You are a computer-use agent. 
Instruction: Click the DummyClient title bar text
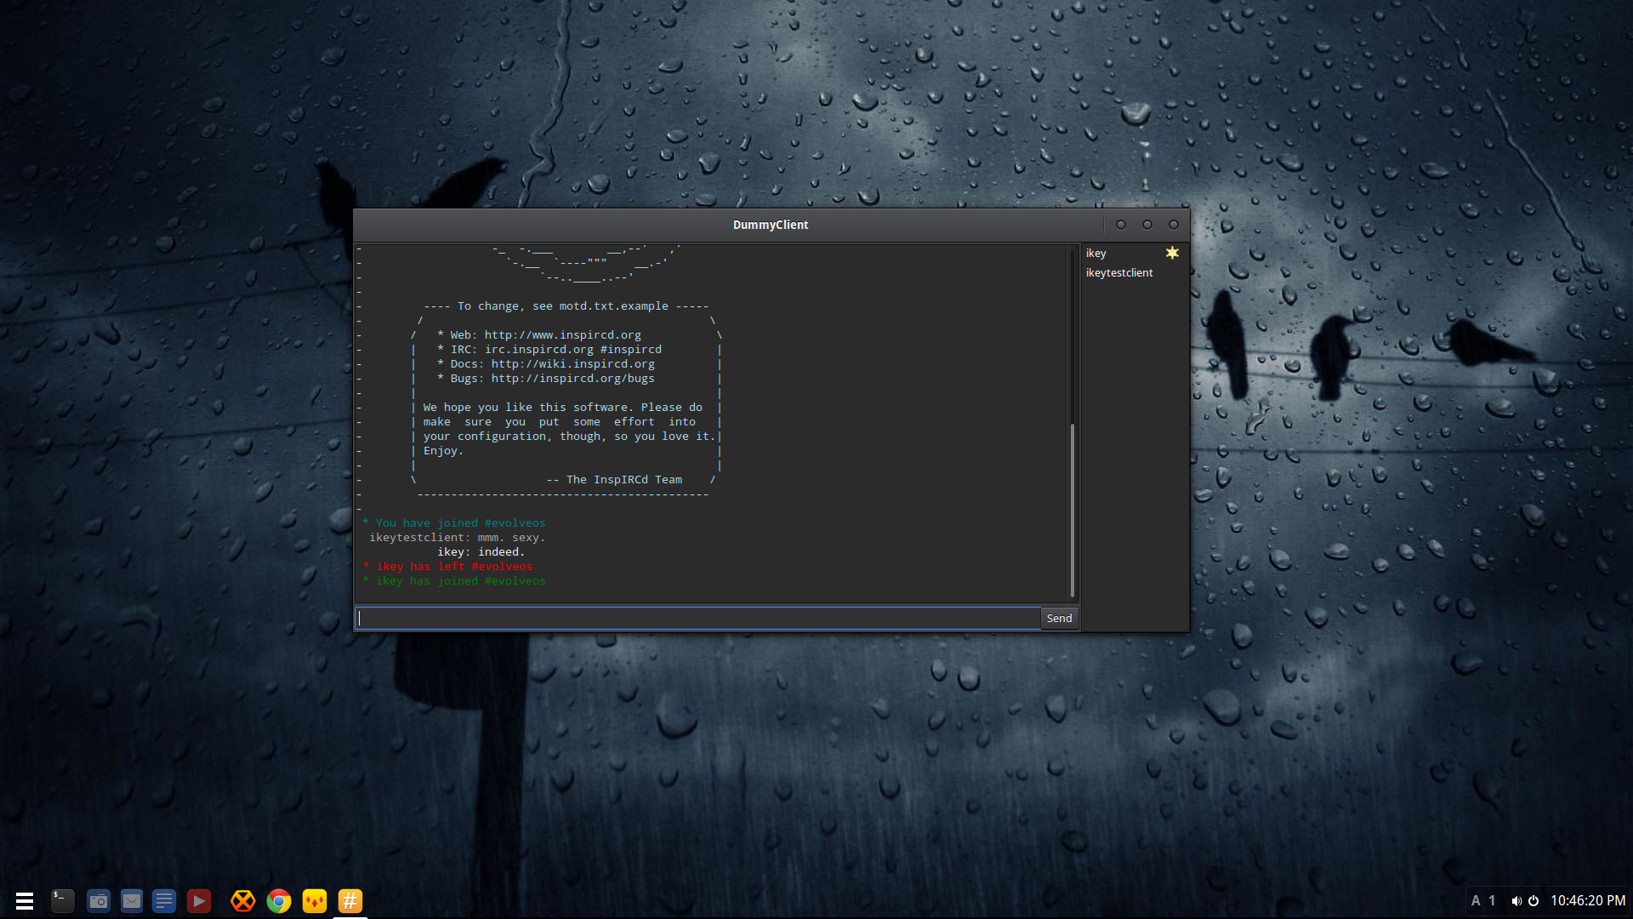[x=771, y=225]
